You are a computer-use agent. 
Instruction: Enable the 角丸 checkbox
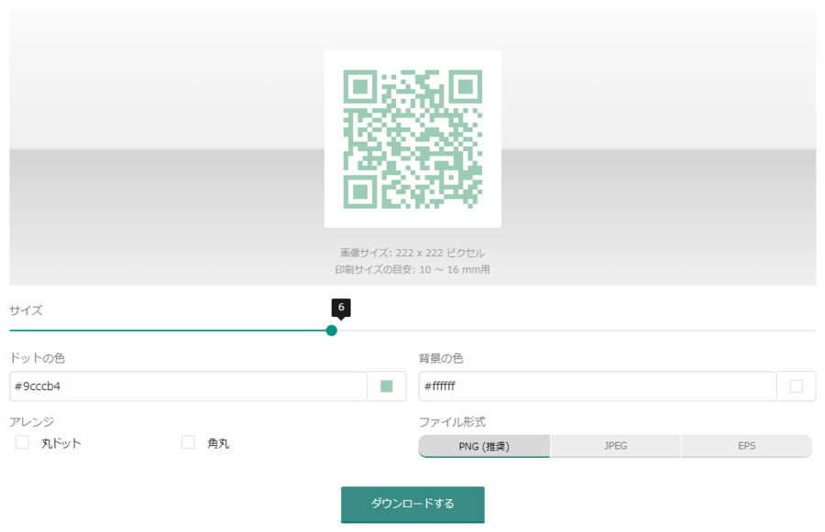(188, 443)
